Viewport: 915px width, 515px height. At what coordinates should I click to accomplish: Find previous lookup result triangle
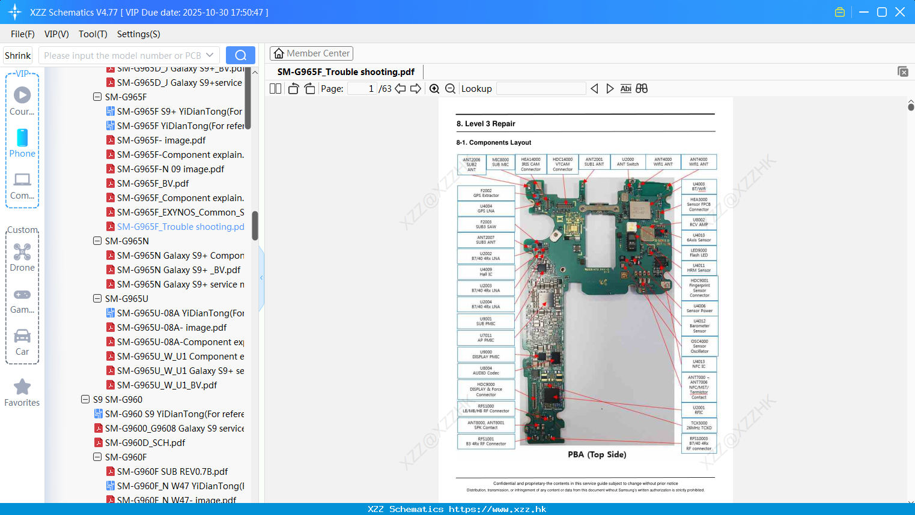click(594, 89)
